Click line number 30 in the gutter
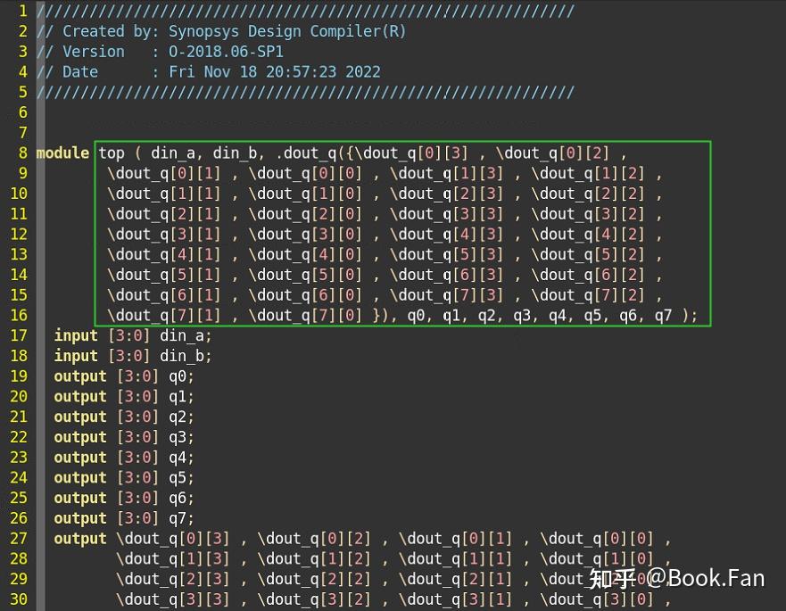Screen dimensions: 786x611 19,599
